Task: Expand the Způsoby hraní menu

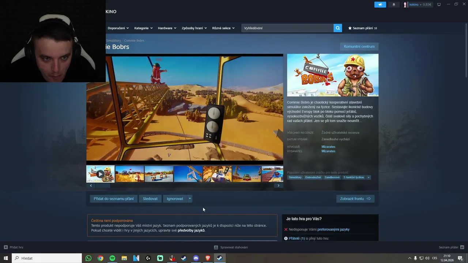Action: (194, 28)
